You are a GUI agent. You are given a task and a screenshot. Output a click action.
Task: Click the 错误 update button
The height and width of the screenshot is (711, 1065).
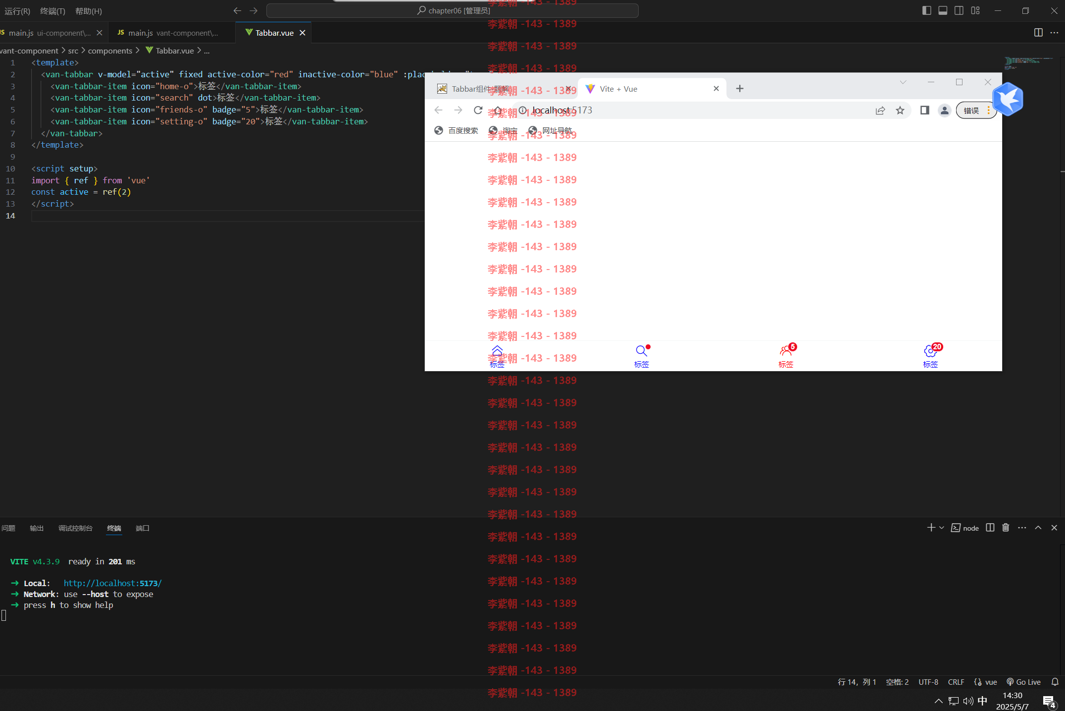pyautogui.click(x=976, y=110)
